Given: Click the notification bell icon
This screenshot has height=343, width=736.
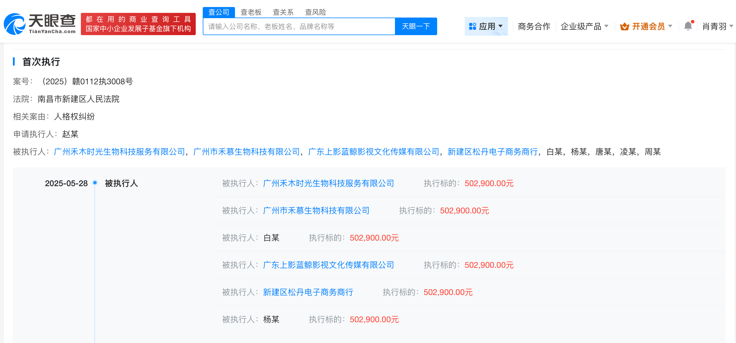Looking at the screenshot, I should coord(688,26).
